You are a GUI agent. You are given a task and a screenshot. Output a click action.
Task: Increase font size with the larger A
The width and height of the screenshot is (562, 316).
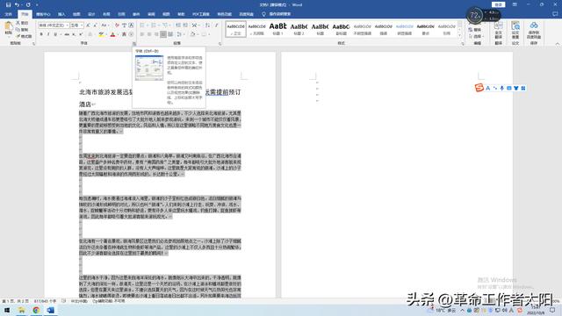click(x=88, y=25)
